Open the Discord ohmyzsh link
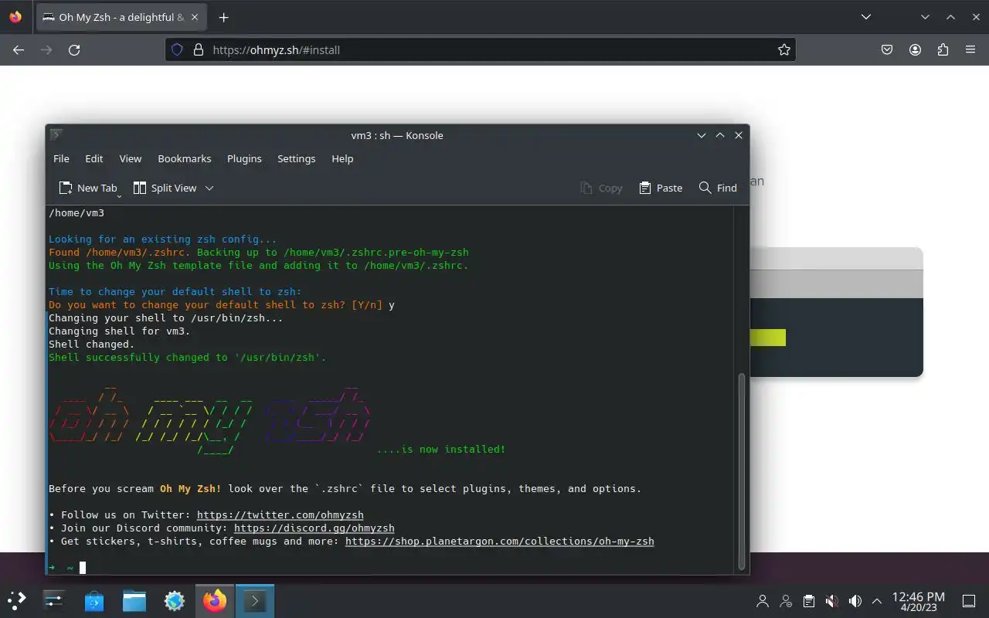The image size is (989, 618). point(314,528)
